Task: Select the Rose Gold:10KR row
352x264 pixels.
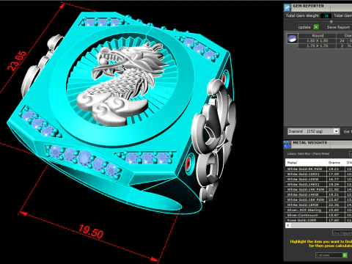Action: (318, 220)
